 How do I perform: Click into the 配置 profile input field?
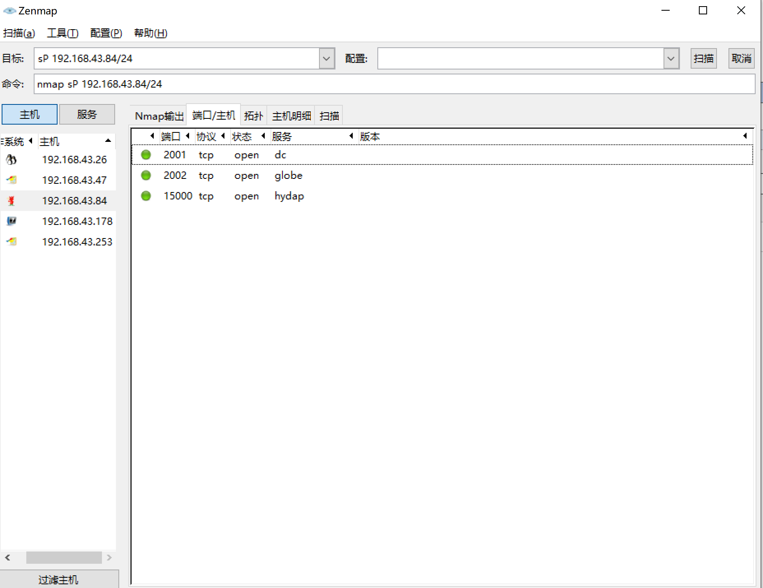[521, 58]
